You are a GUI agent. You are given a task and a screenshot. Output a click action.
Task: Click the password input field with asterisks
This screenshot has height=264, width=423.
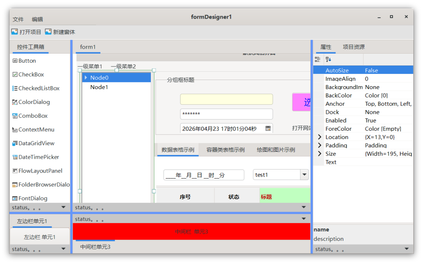tap(226, 114)
